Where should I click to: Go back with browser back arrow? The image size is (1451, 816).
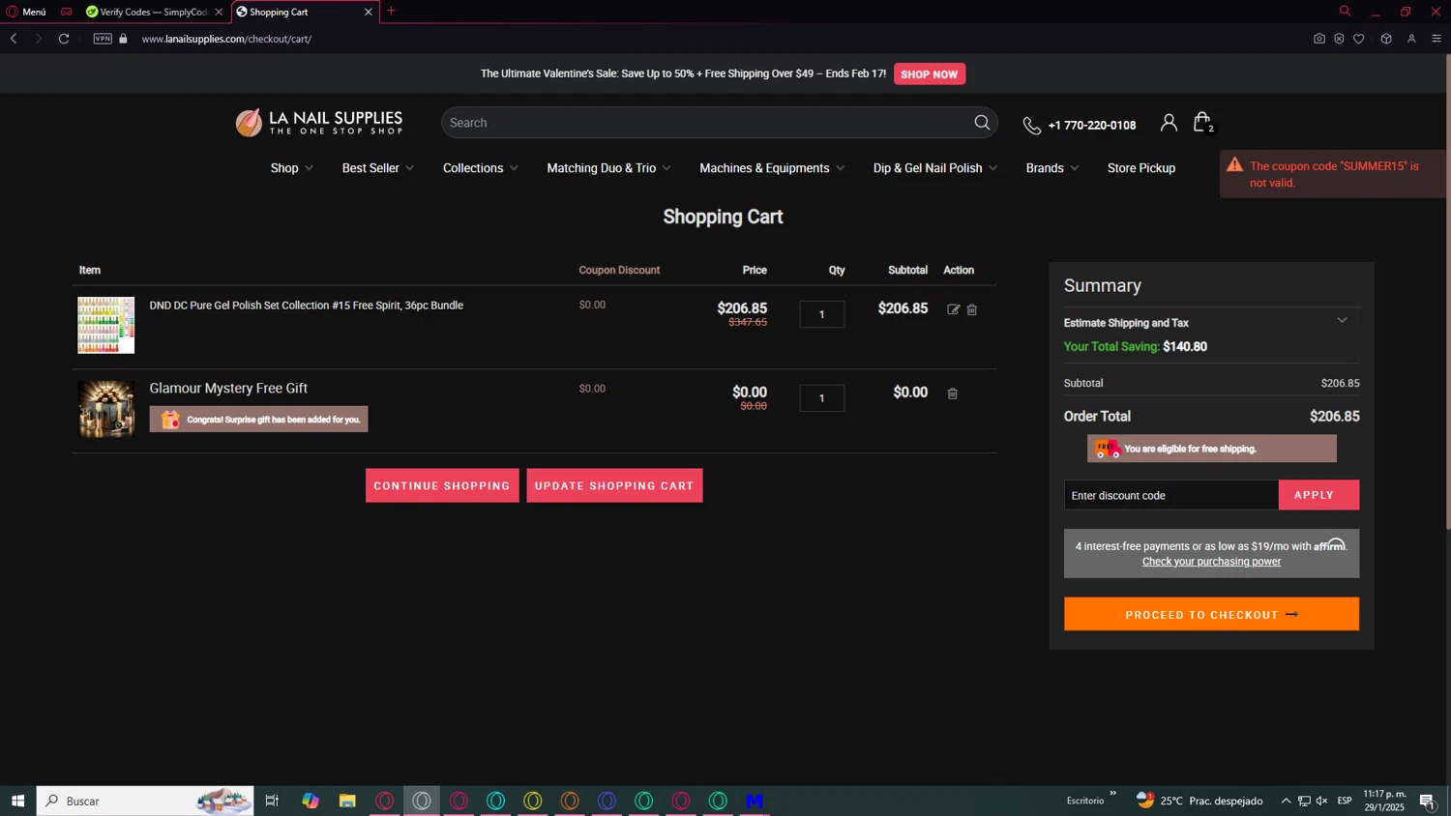click(x=14, y=39)
